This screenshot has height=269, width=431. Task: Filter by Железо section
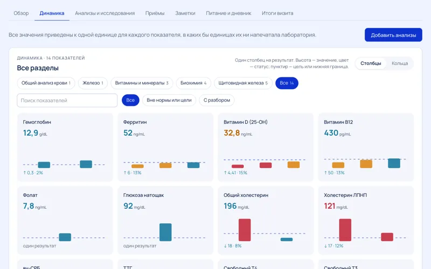93,83
